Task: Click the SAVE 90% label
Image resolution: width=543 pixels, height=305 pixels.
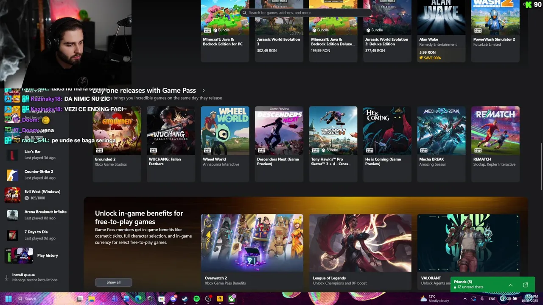Action: pos(430,58)
